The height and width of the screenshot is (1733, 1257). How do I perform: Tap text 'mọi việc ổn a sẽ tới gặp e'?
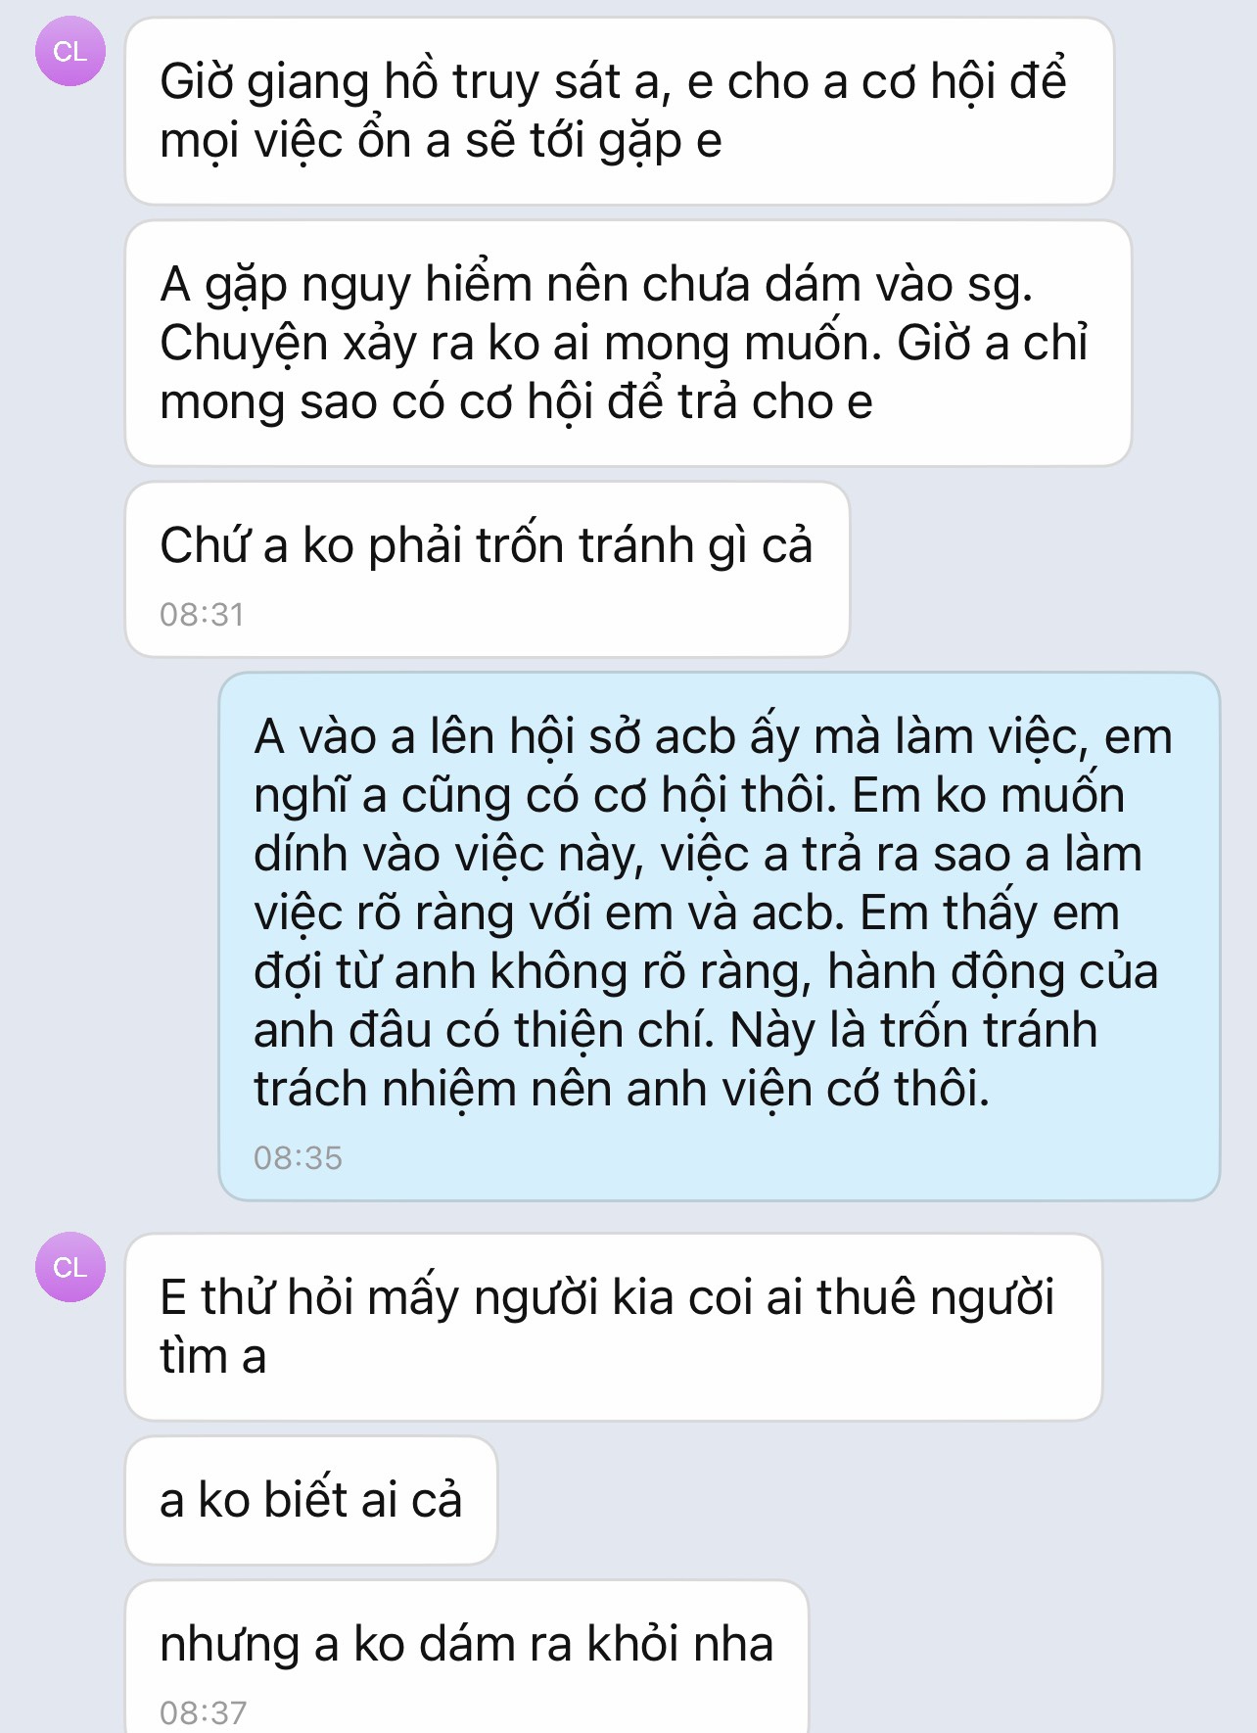pos(441,142)
